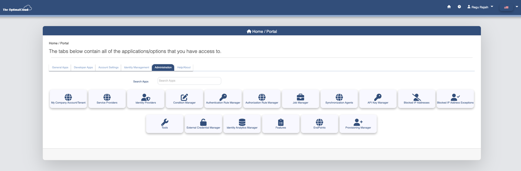This screenshot has width=521, height=171.
Task: Open Account Settings tab
Action: tap(108, 68)
